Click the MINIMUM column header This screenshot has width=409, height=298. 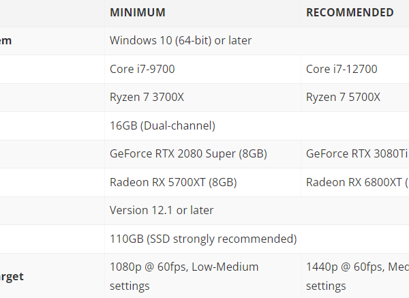(138, 12)
